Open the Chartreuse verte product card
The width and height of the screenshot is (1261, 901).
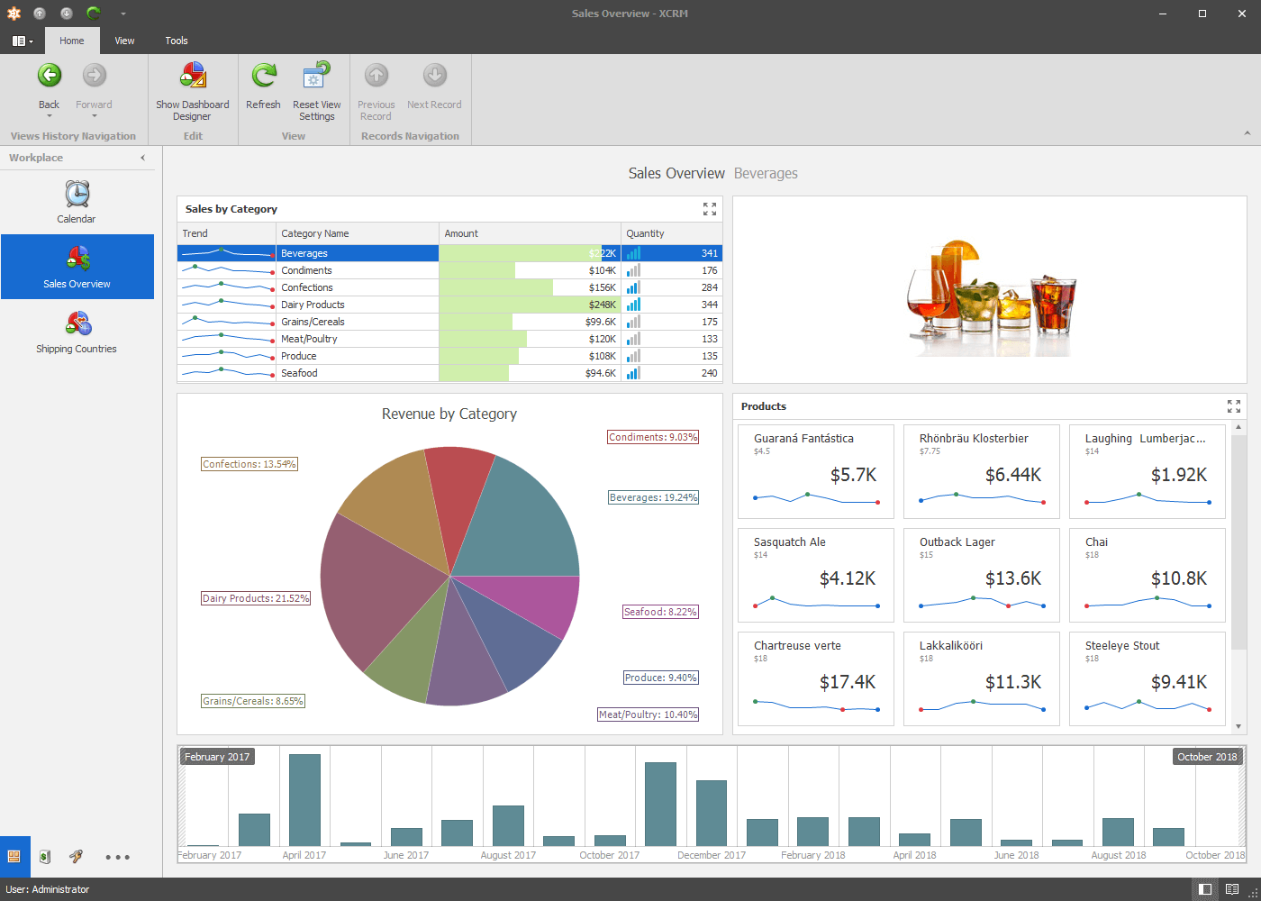click(x=815, y=678)
